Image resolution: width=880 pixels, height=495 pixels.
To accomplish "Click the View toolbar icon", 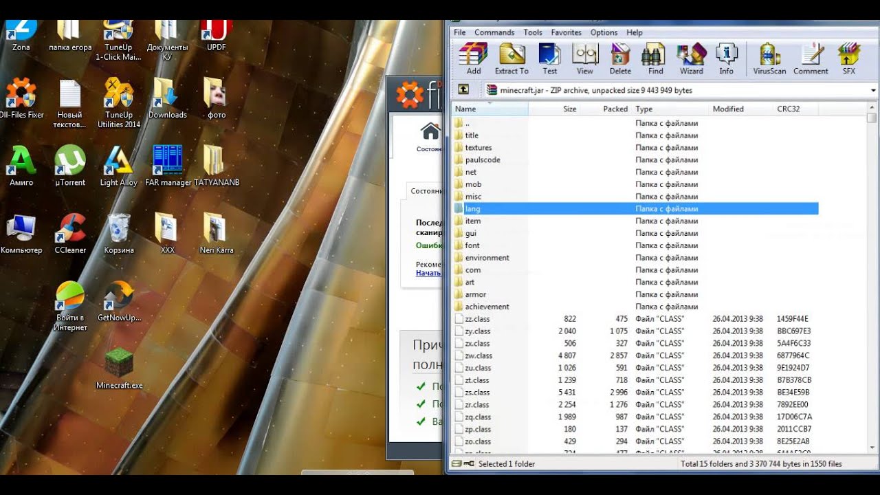I will (585, 58).
